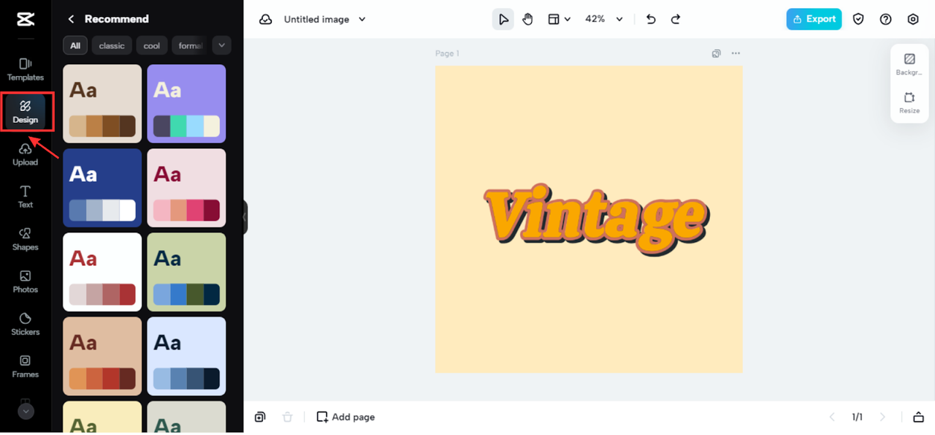Apply the olive green theme card

pos(186,272)
